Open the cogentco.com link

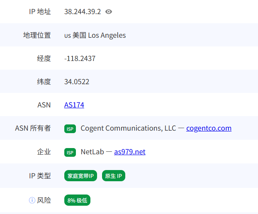click(209, 128)
